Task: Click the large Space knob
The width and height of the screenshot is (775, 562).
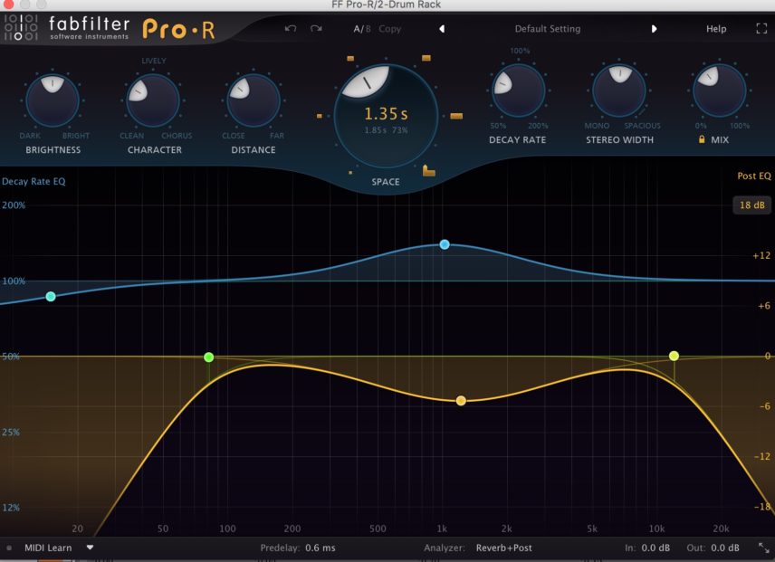Action: (386, 117)
